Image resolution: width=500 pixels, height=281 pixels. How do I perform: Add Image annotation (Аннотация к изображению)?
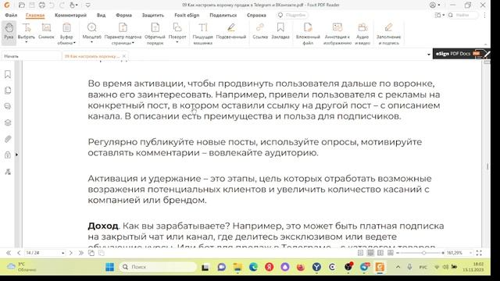click(x=337, y=33)
